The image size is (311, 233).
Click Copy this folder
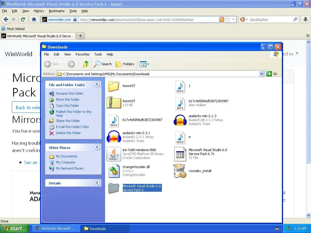[x=67, y=106]
